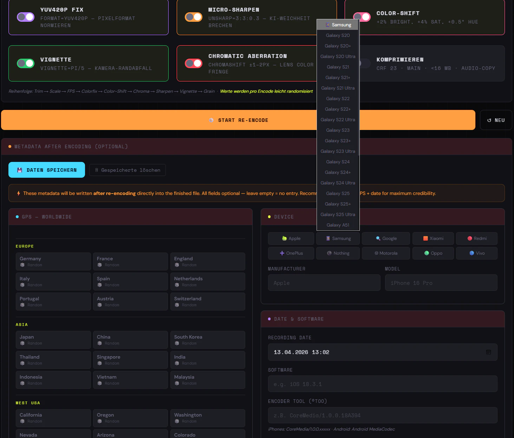514x438 pixels.
Task: Open the Apple device brand dropdown
Action: tap(291, 238)
